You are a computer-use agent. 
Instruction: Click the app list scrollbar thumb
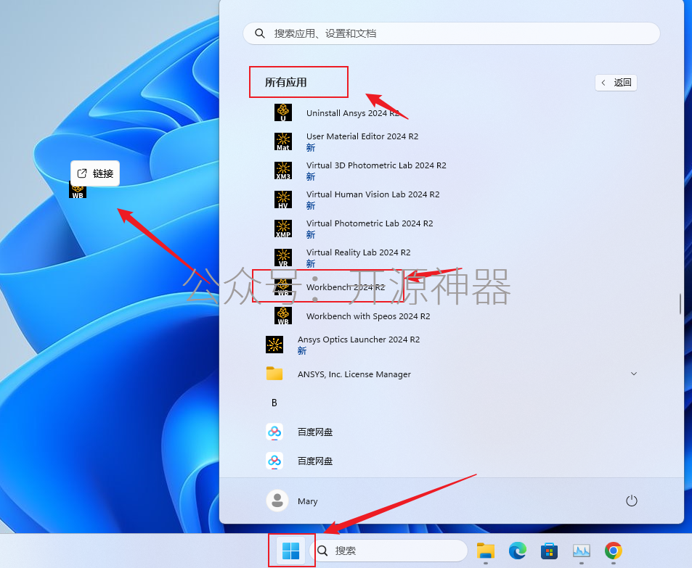tap(680, 304)
